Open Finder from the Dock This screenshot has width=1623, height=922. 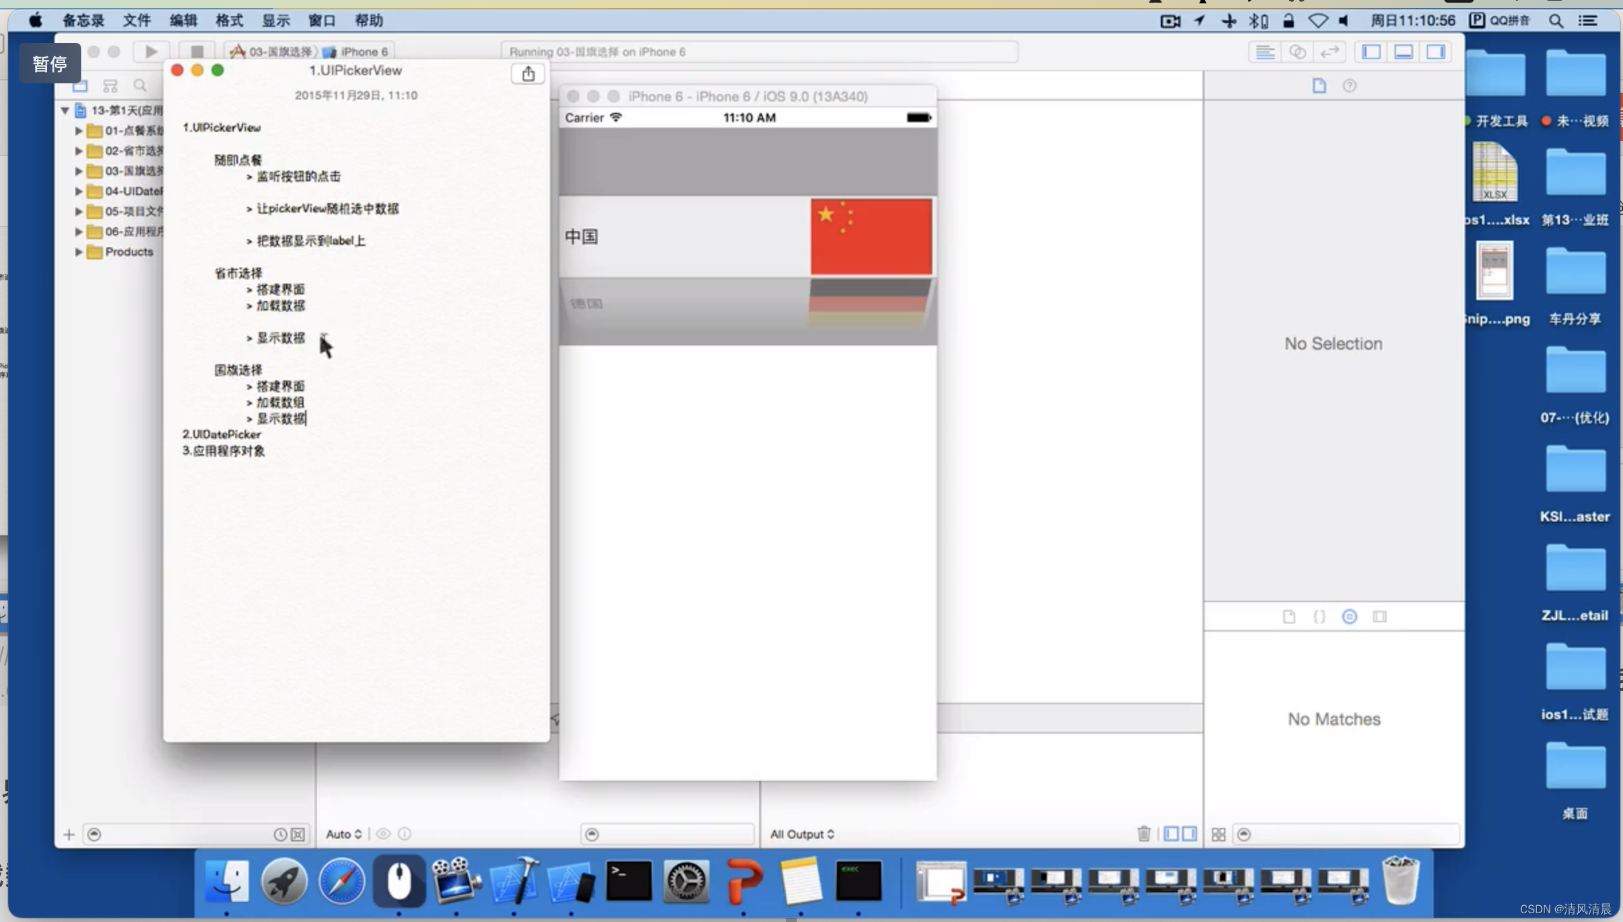(226, 881)
